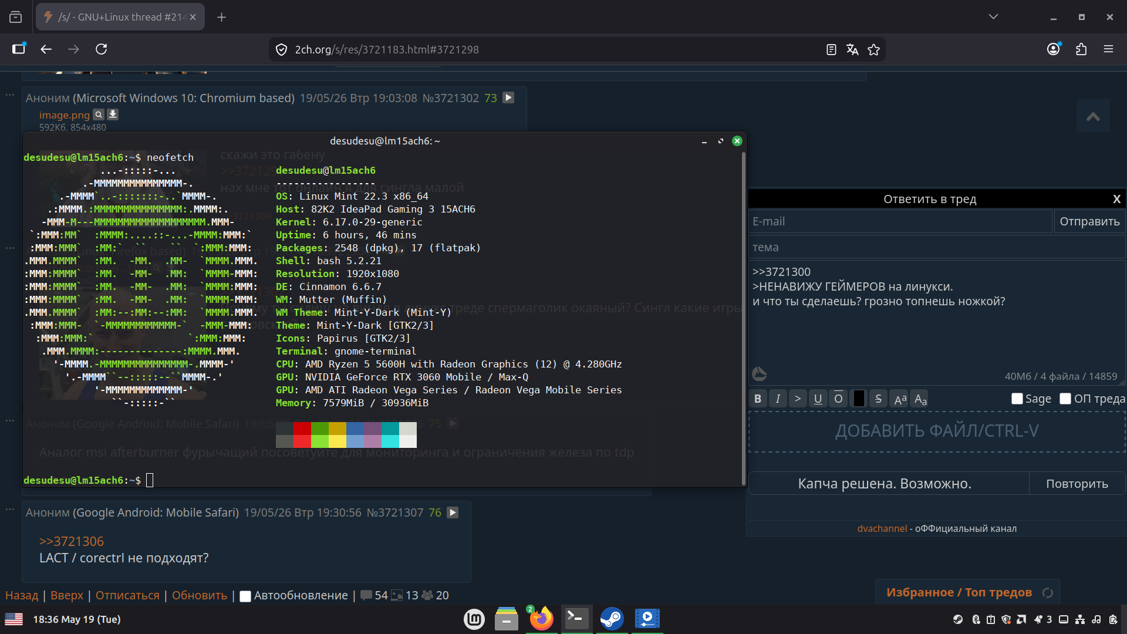Expand replies arrow on post №3721307

(x=453, y=512)
